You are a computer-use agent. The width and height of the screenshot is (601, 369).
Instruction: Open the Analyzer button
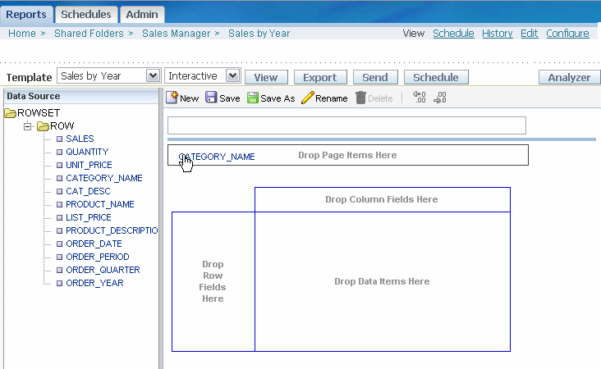pos(569,77)
